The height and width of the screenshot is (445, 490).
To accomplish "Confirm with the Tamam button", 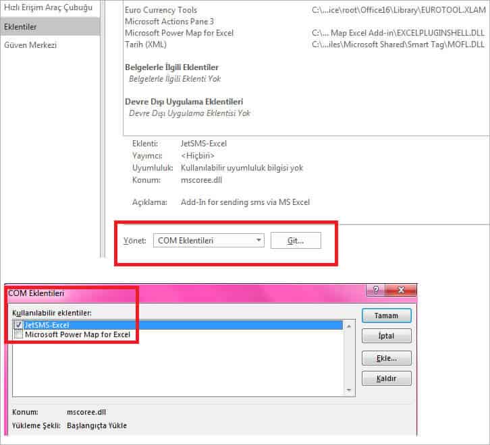I will [x=386, y=316].
